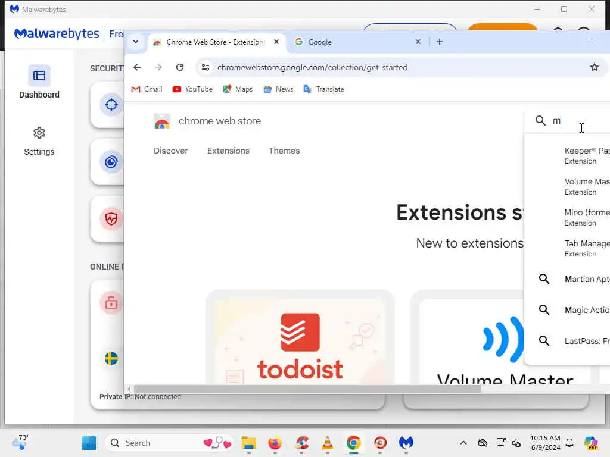Switch to Chrome in the taskbar
This screenshot has width=610, height=457.
pos(354,443)
